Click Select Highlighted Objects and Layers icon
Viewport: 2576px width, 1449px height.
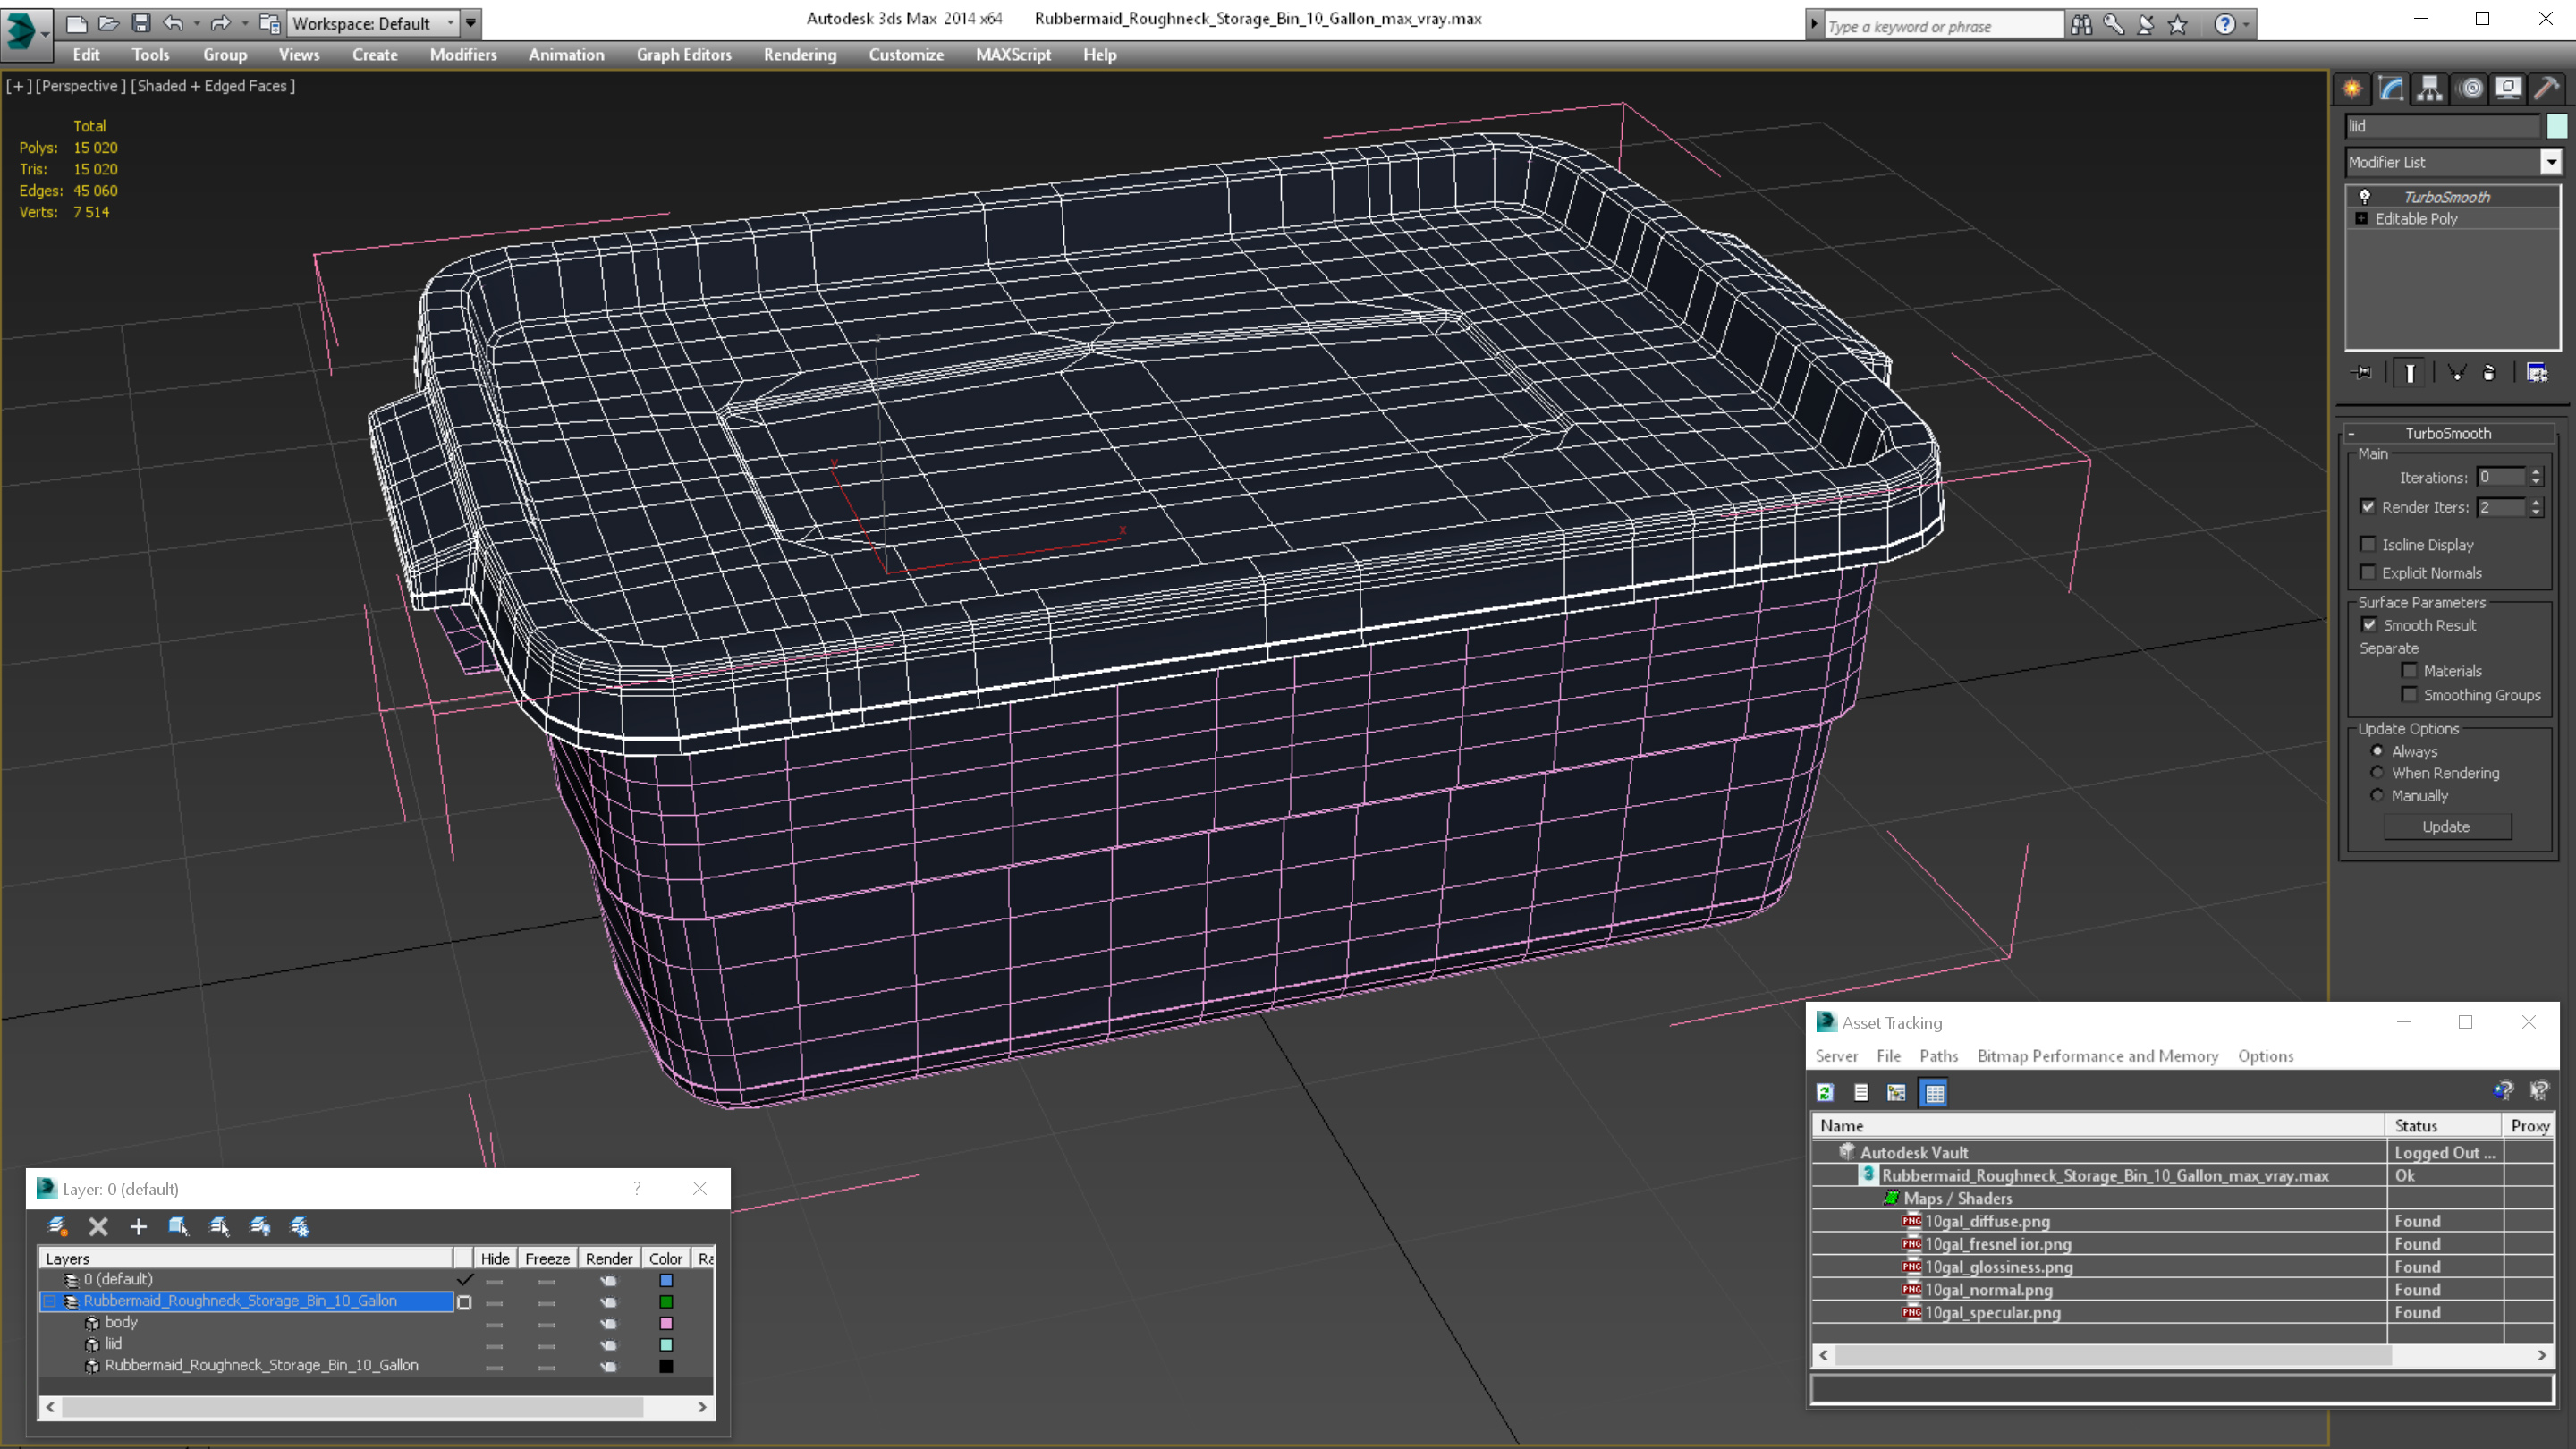[x=179, y=1226]
